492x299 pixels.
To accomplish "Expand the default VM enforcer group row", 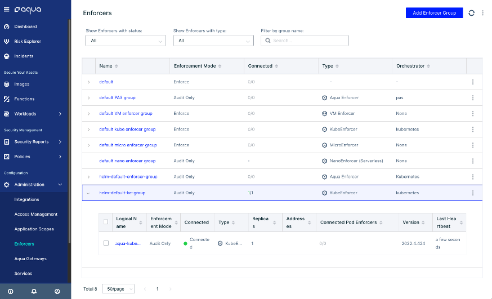I will coord(88,114).
